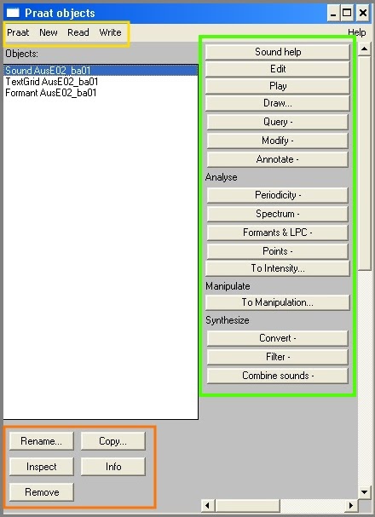Expand the Formants & LPC submenu
The height and width of the screenshot is (517, 375).
coord(277,233)
